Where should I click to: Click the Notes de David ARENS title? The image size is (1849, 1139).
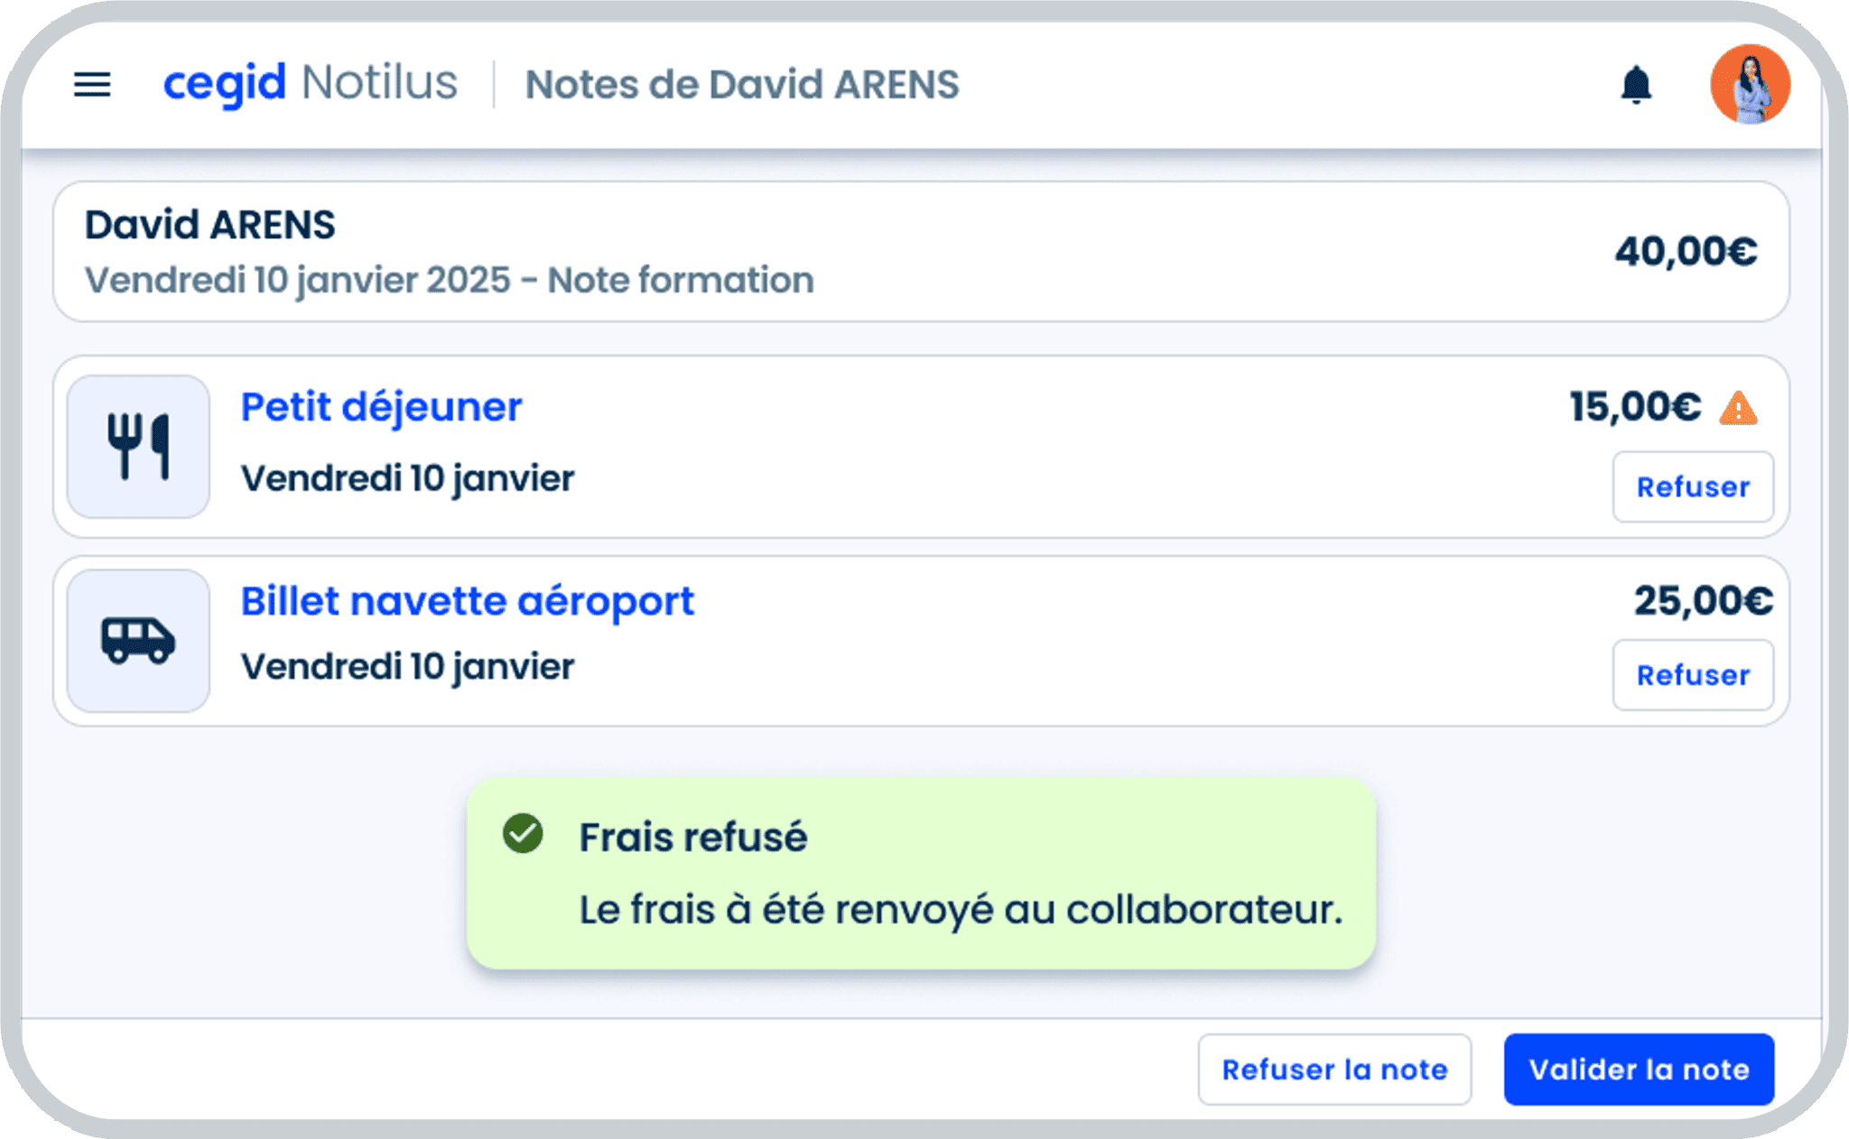742,85
